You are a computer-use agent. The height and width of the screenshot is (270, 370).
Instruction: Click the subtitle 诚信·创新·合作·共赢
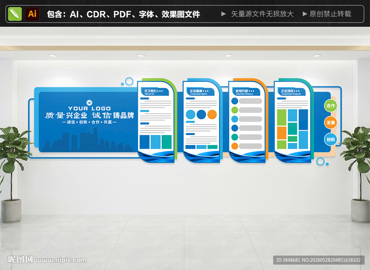click(90, 122)
